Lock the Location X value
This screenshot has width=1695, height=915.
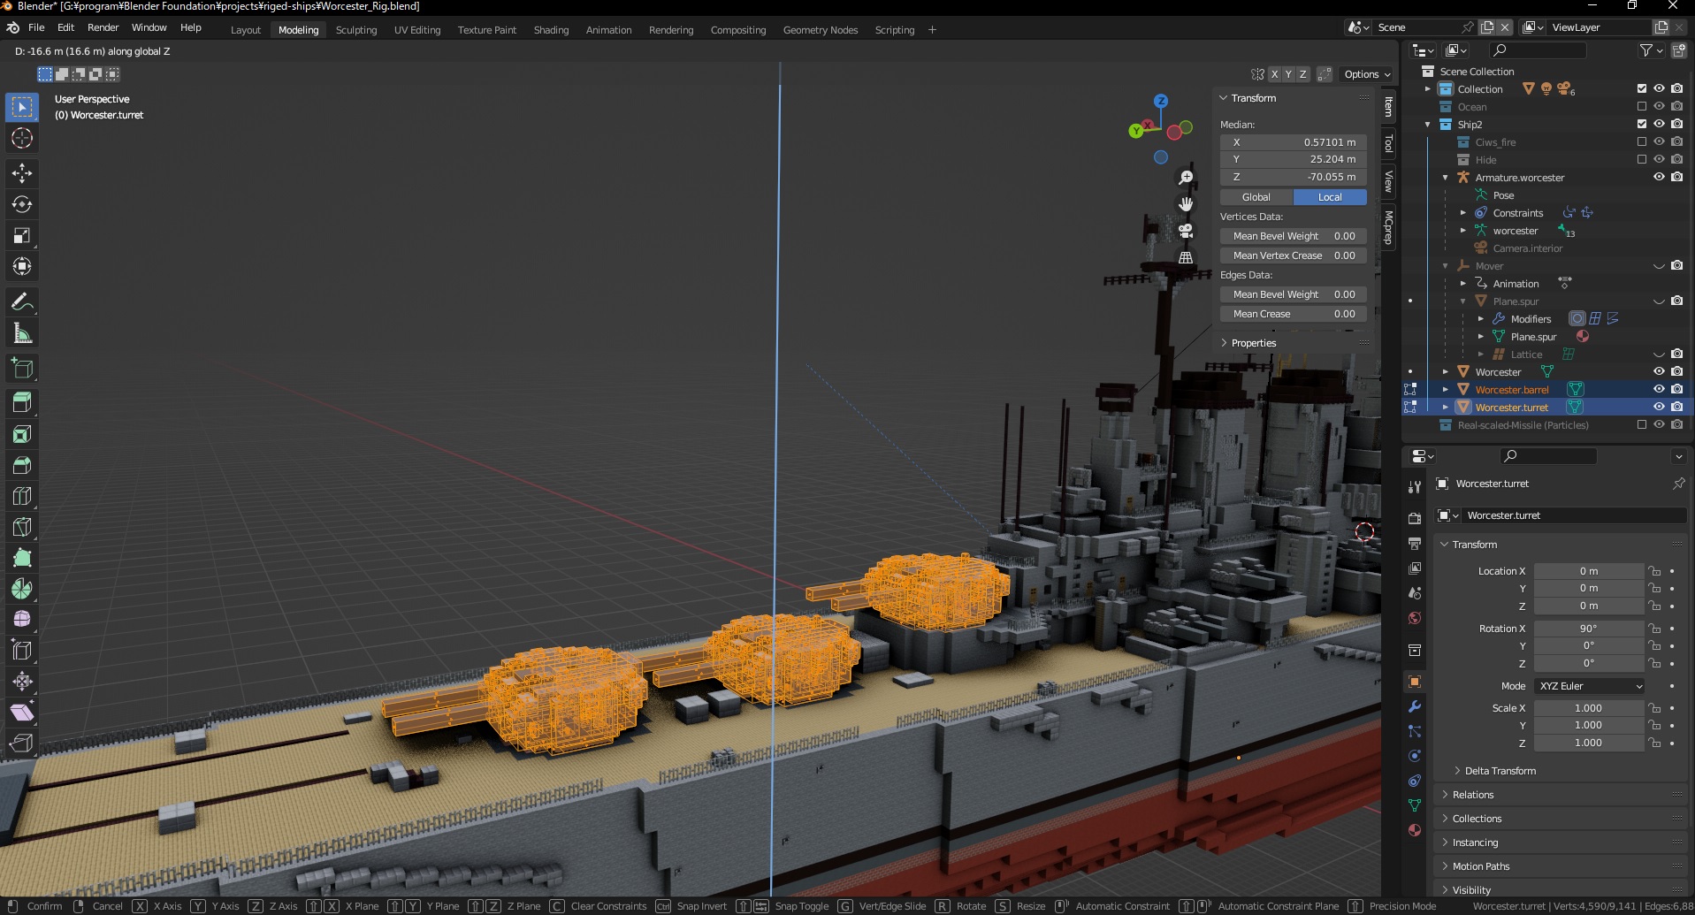point(1654,571)
